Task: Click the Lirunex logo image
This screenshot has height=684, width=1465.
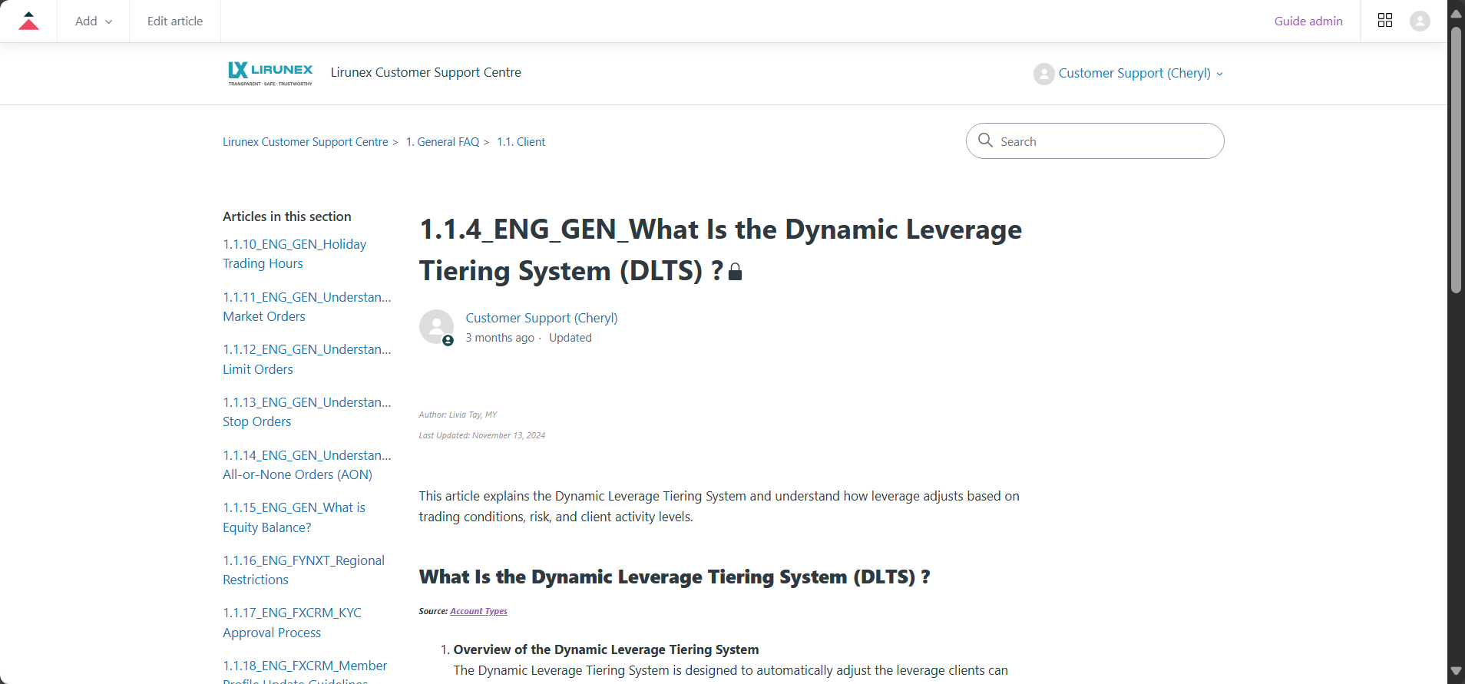Action: (x=270, y=73)
